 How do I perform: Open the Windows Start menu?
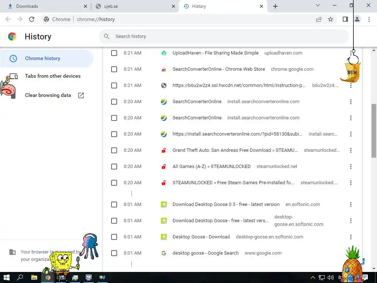[7, 277]
